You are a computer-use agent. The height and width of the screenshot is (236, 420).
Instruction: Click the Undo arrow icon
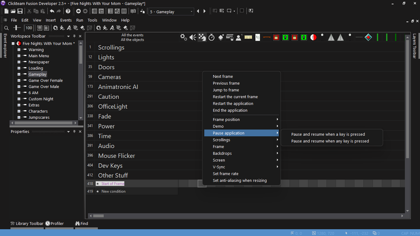click(x=52, y=11)
